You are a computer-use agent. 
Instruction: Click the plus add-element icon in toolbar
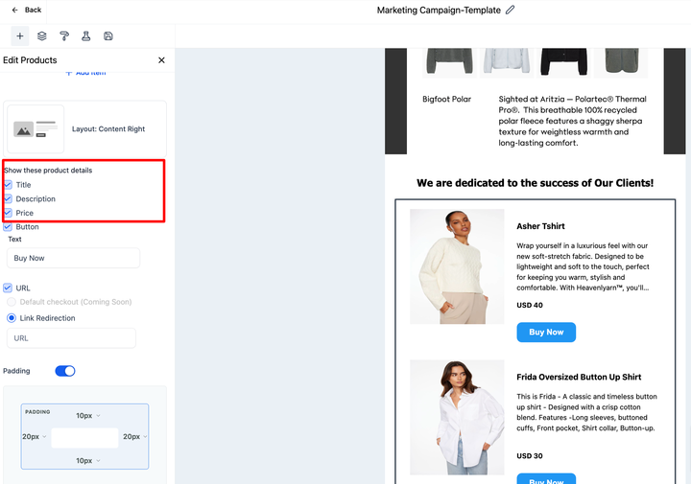point(20,36)
